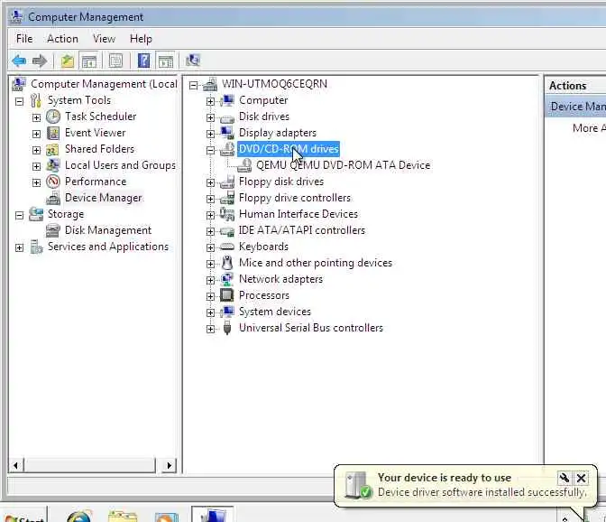
Task: Click the Computer Management taskbar button
Action: tap(212, 515)
